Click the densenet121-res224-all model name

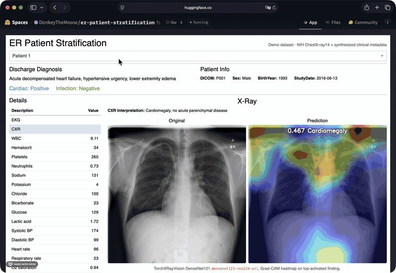(235, 269)
